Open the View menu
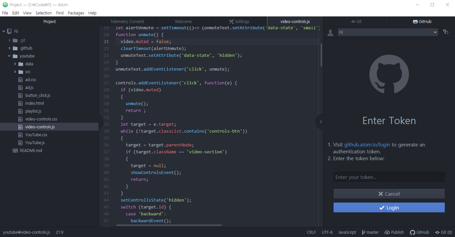 point(27,13)
